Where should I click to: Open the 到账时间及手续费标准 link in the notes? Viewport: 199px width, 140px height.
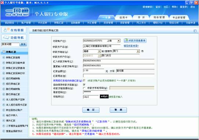point(79,122)
